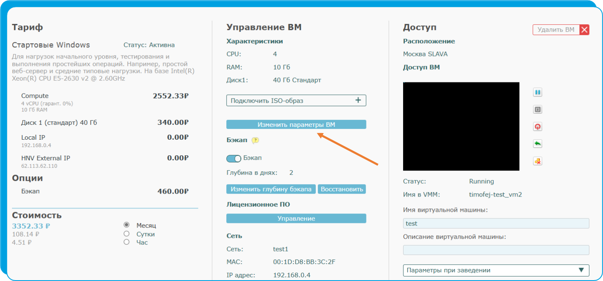Click the total price 3352.33 ₽
Image resolution: width=603 pixels, height=281 pixels.
pyautogui.click(x=31, y=226)
